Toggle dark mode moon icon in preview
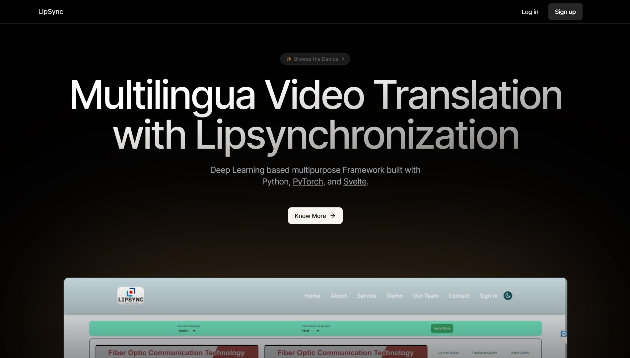 click(508, 296)
